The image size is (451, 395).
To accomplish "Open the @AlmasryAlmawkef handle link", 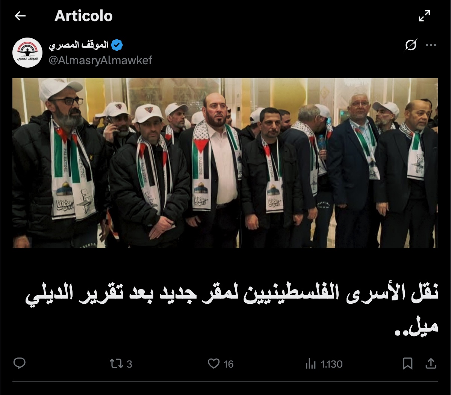I will coord(101,60).
